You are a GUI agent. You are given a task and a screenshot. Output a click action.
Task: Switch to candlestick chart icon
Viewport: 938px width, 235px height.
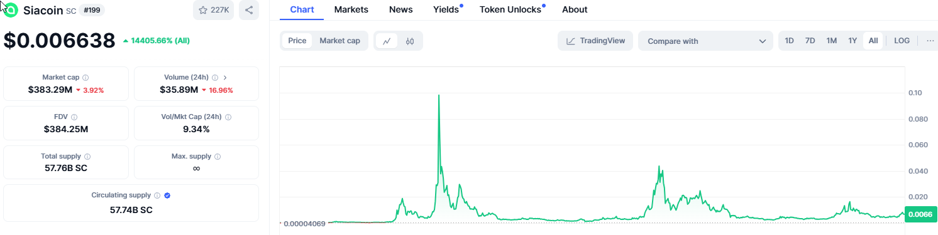click(410, 41)
